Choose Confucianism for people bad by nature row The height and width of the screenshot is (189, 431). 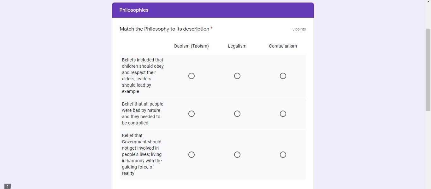(x=283, y=114)
